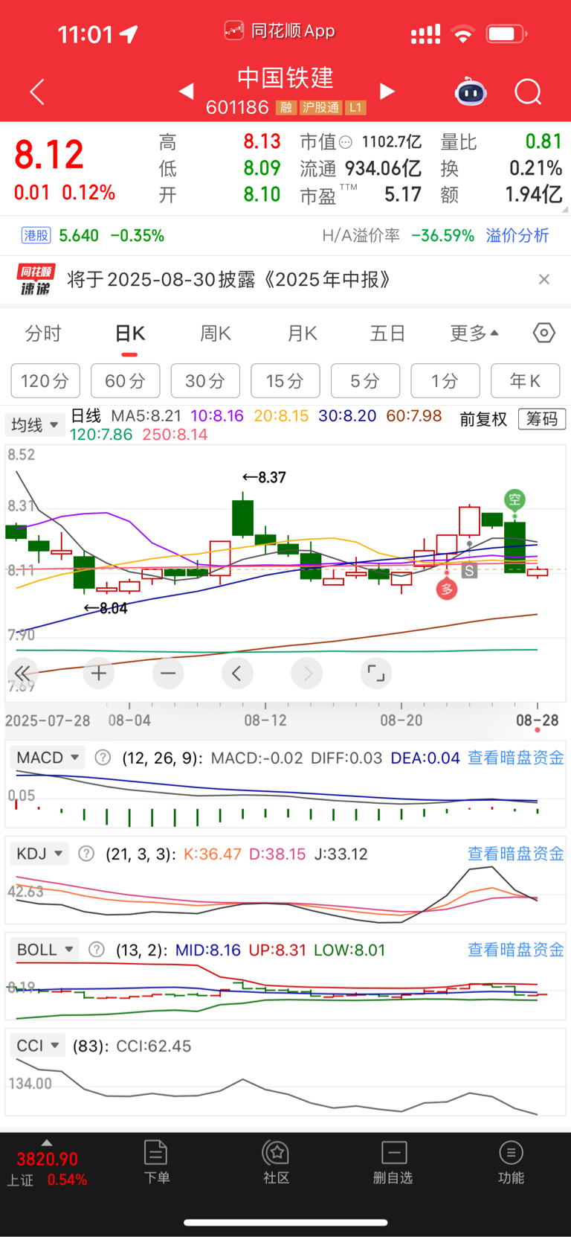Open the MACD indicator dropdown

tap(48, 758)
